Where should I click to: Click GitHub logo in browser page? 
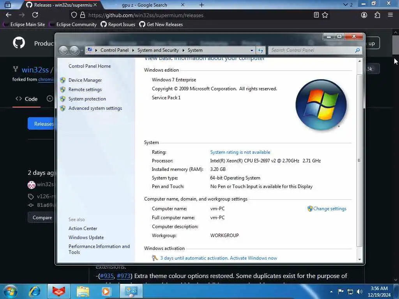19,43
